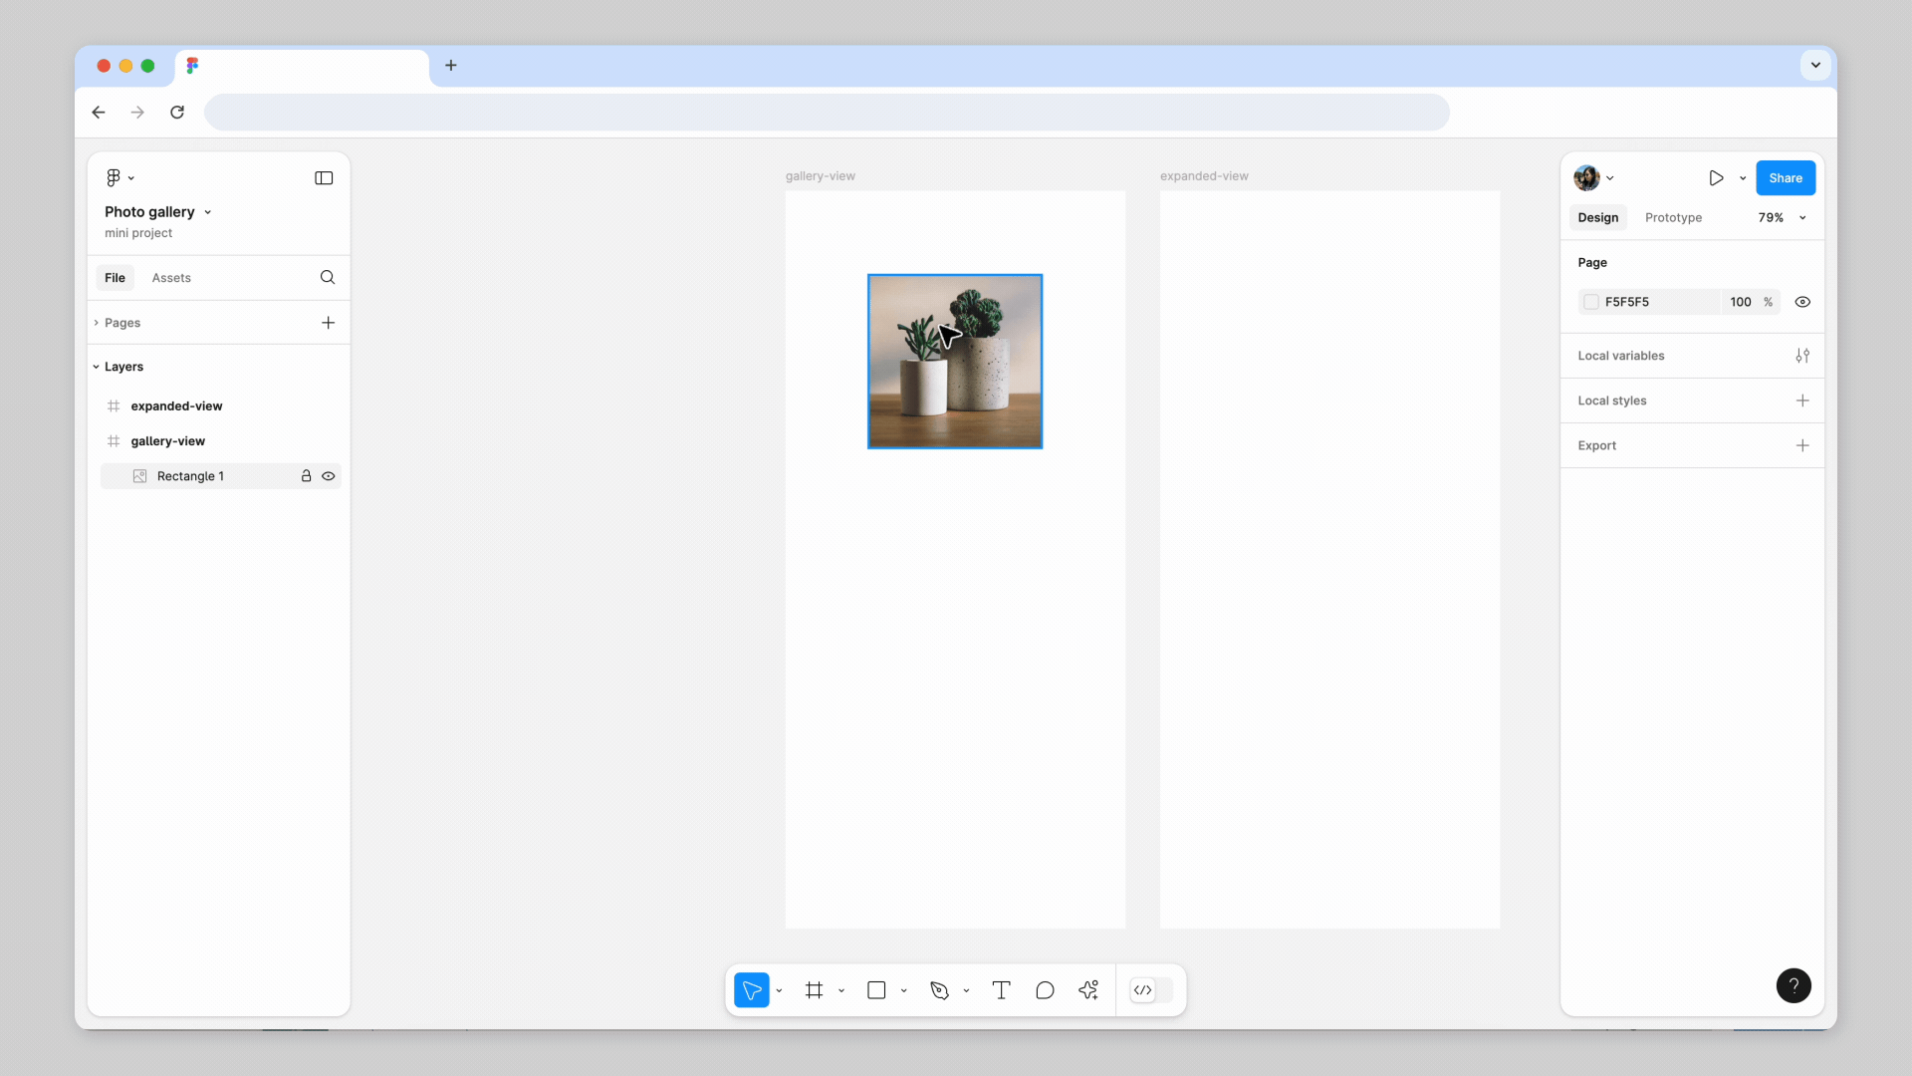The image size is (1912, 1076).
Task: Open the Figma main menu icon
Action: 114,177
